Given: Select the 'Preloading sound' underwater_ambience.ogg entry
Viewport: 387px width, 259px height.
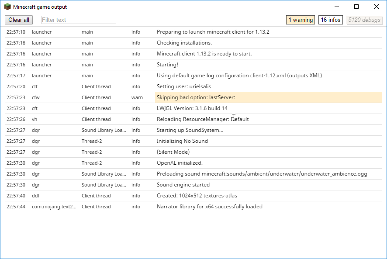Looking at the screenshot, I should coord(262,174).
